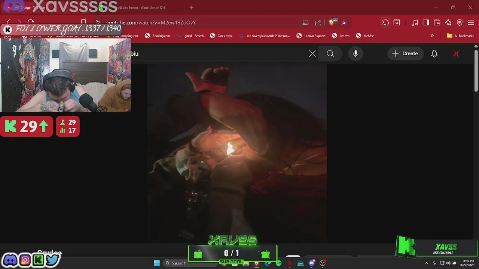Click the Discord overlay icon bottom left

pyautogui.click(x=10, y=260)
